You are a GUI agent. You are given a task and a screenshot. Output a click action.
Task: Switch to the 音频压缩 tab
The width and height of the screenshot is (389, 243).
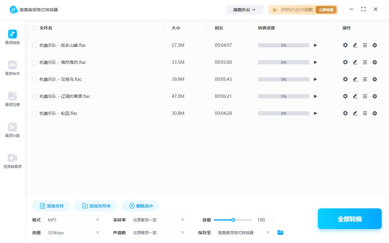[12, 99]
